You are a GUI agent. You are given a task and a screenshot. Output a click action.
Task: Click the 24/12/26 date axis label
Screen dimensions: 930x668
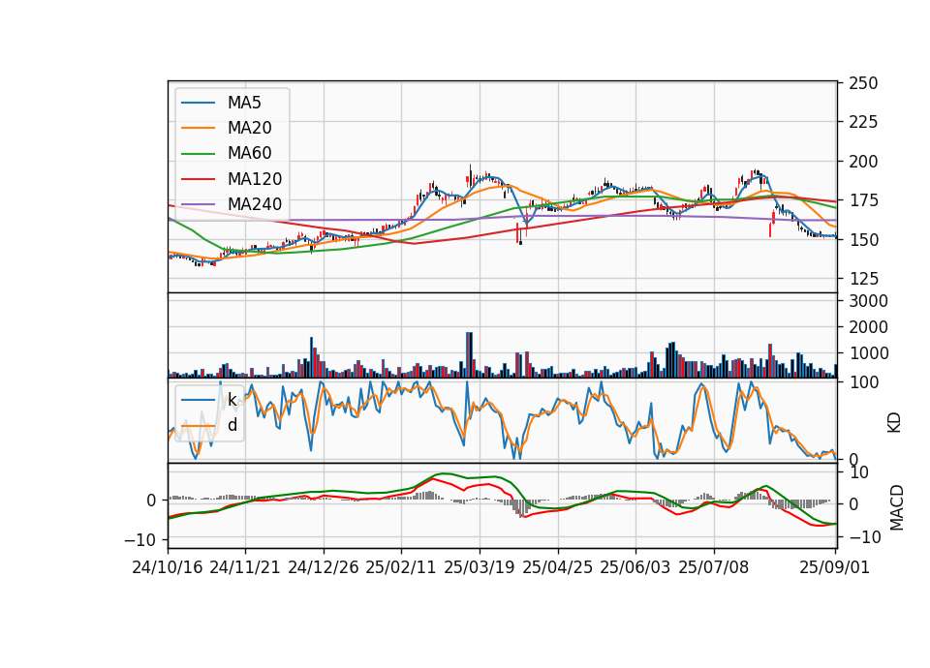pyautogui.click(x=324, y=567)
